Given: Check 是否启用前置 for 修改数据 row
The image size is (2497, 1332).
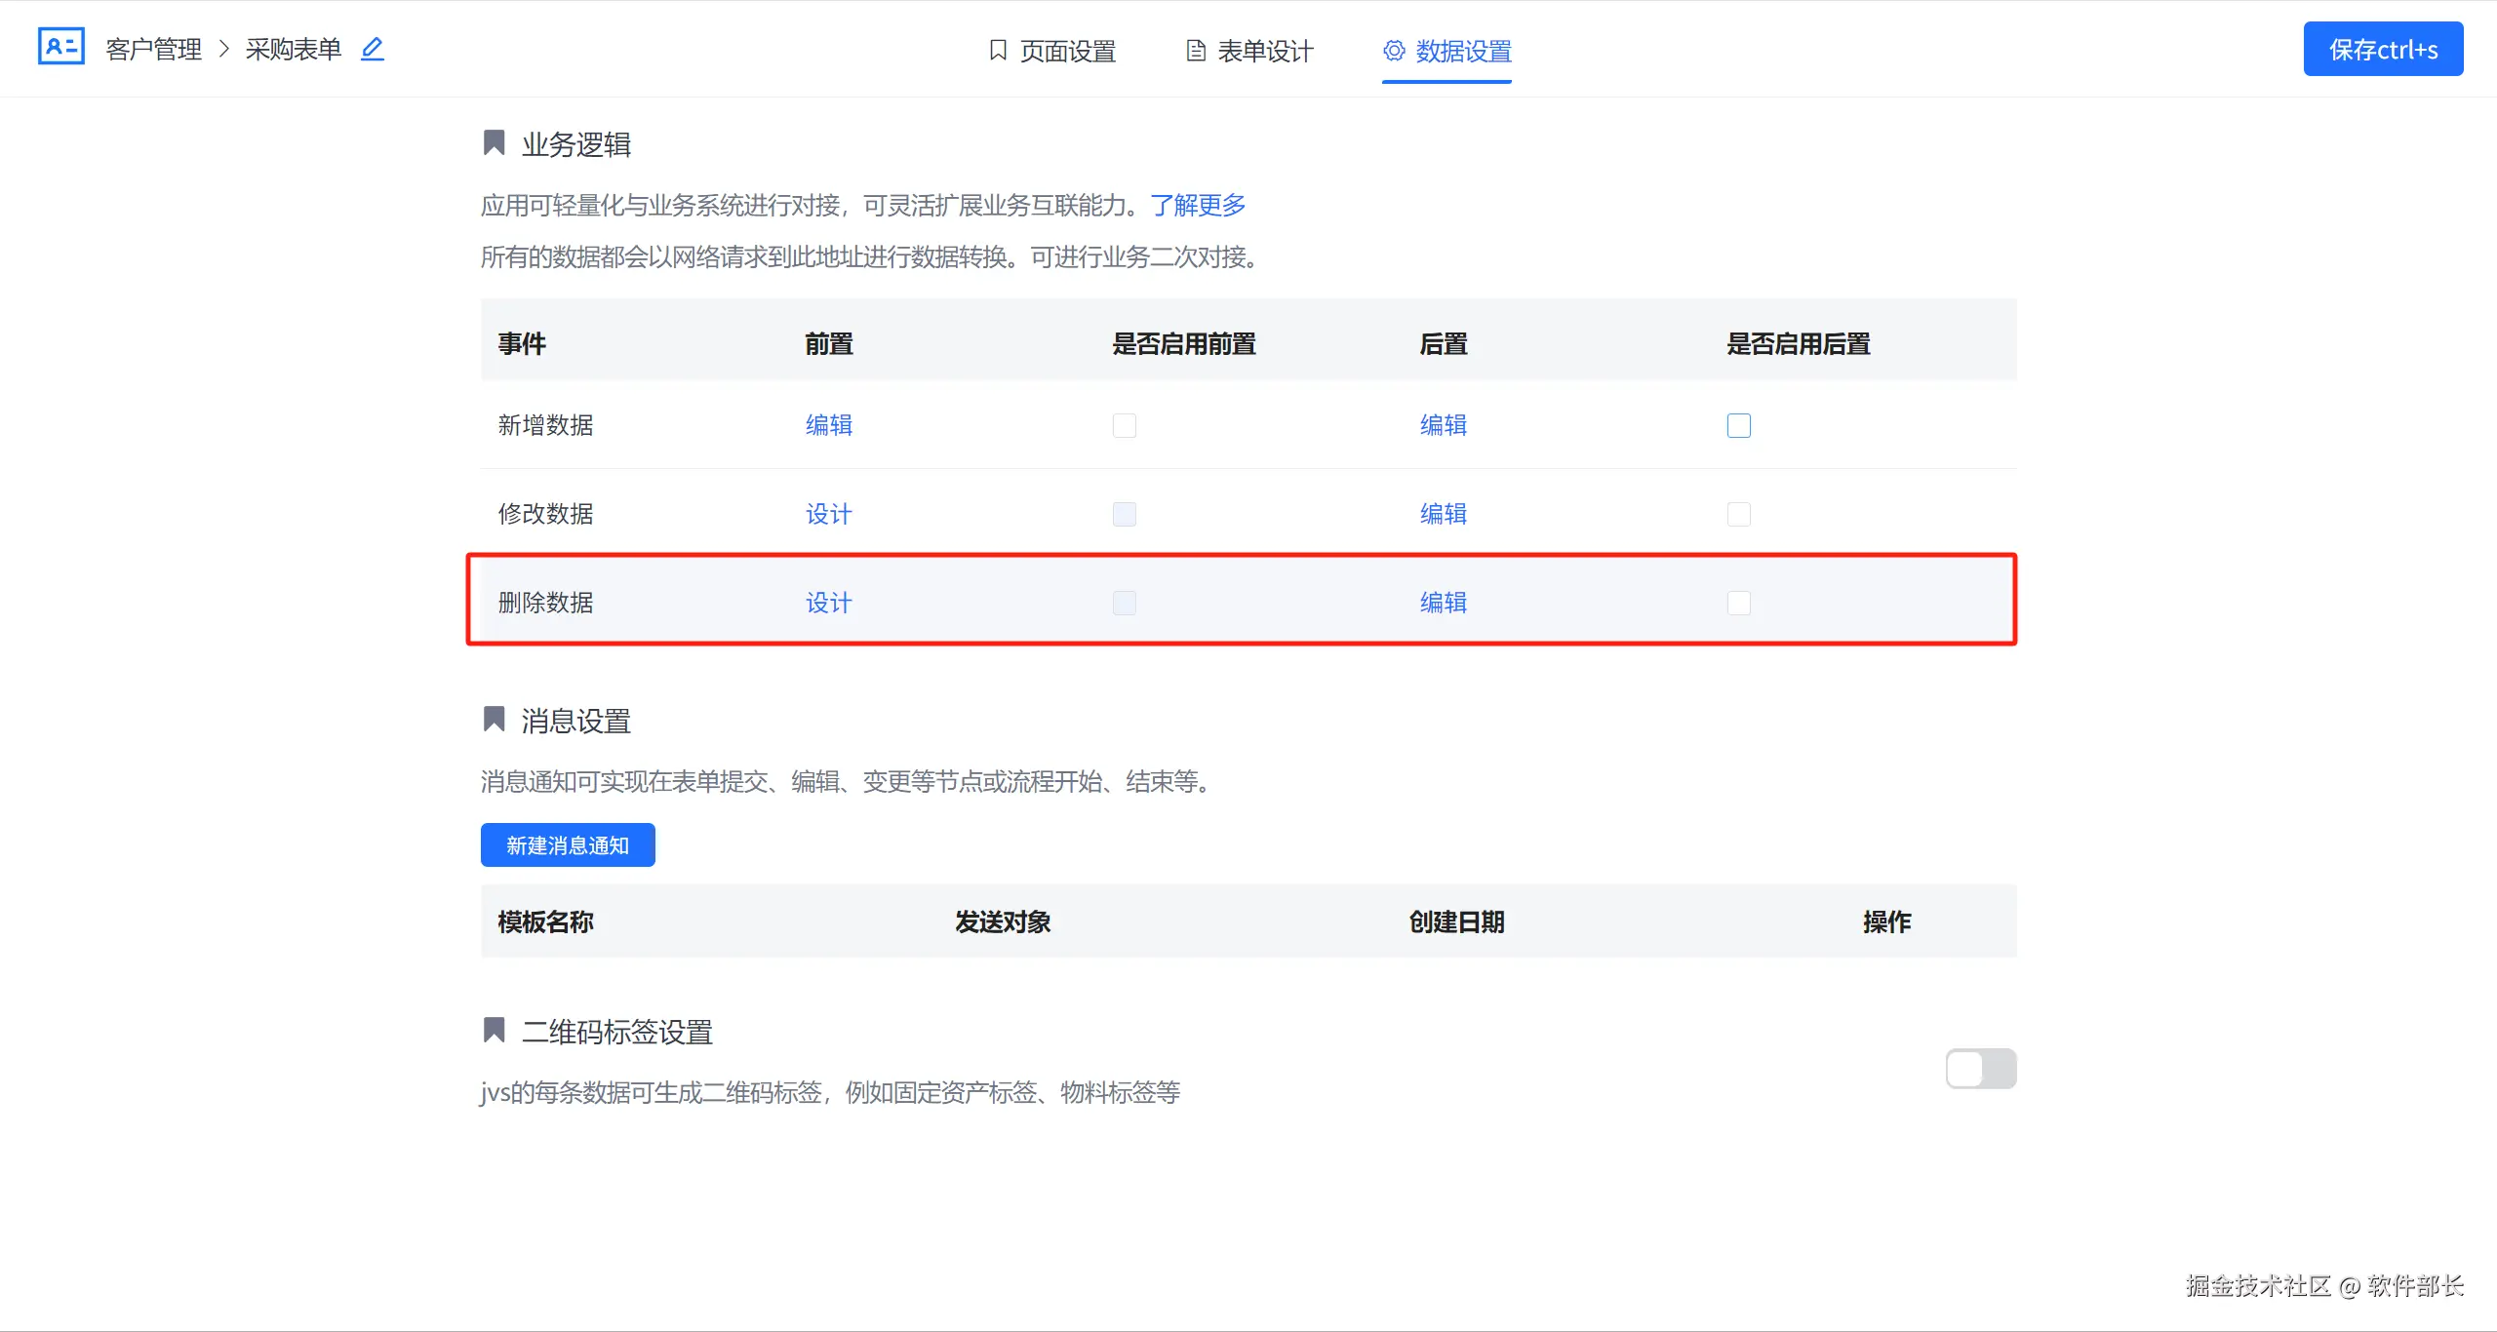Looking at the screenshot, I should click(x=1124, y=514).
